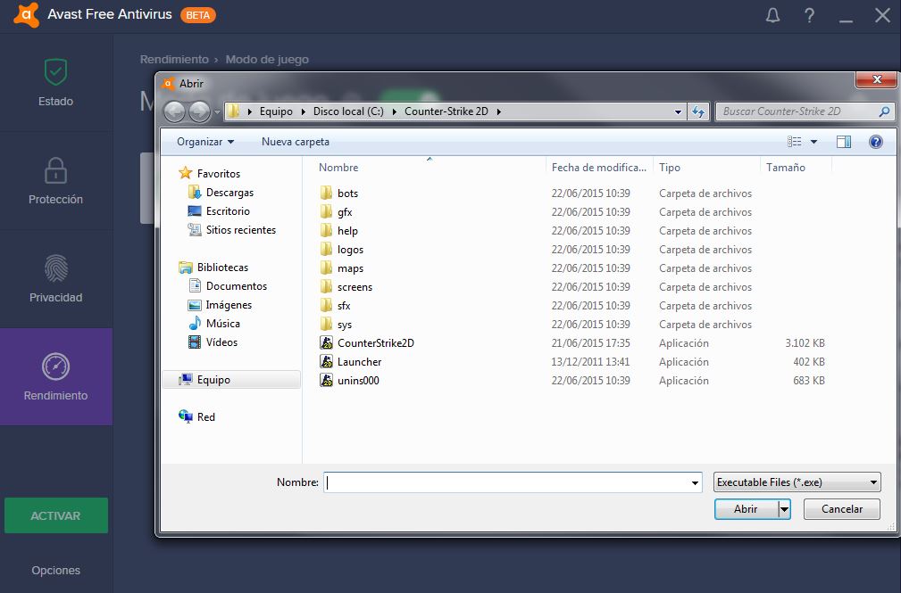The height and width of the screenshot is (593, 901).
Task: Click the Avast logo icon
Action: coord(27,14)
